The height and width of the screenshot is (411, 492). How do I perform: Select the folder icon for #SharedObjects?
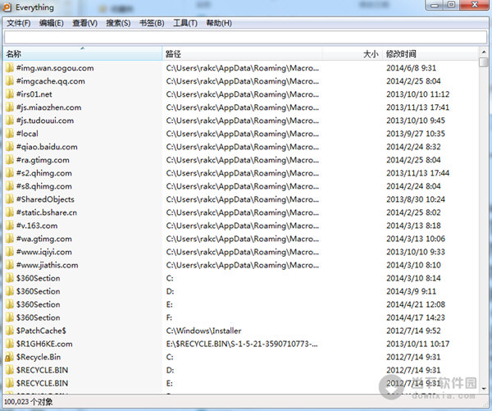pyautogui.click(x=10, y=199)
